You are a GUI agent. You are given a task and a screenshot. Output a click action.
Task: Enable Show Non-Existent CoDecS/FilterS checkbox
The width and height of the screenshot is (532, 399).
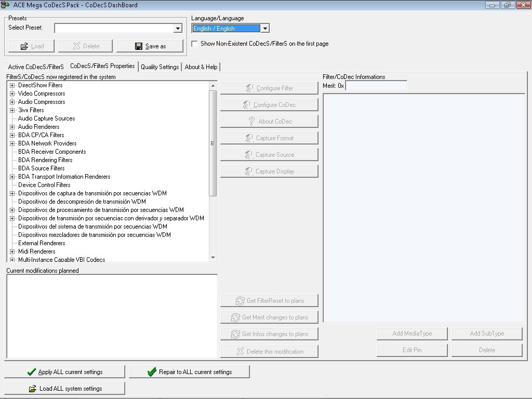194,44
